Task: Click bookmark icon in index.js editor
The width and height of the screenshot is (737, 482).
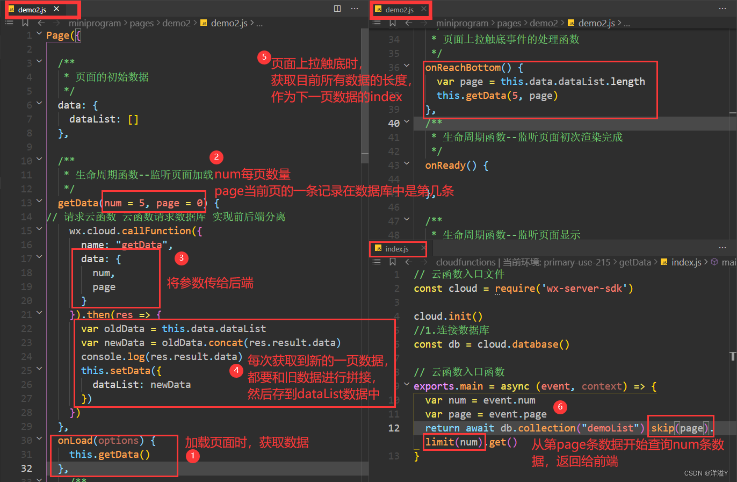Action: pyautogui.click(x=393, y=262)
